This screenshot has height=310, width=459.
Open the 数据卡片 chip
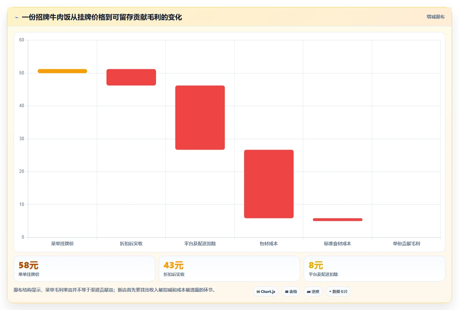click(x=338, y=292)
